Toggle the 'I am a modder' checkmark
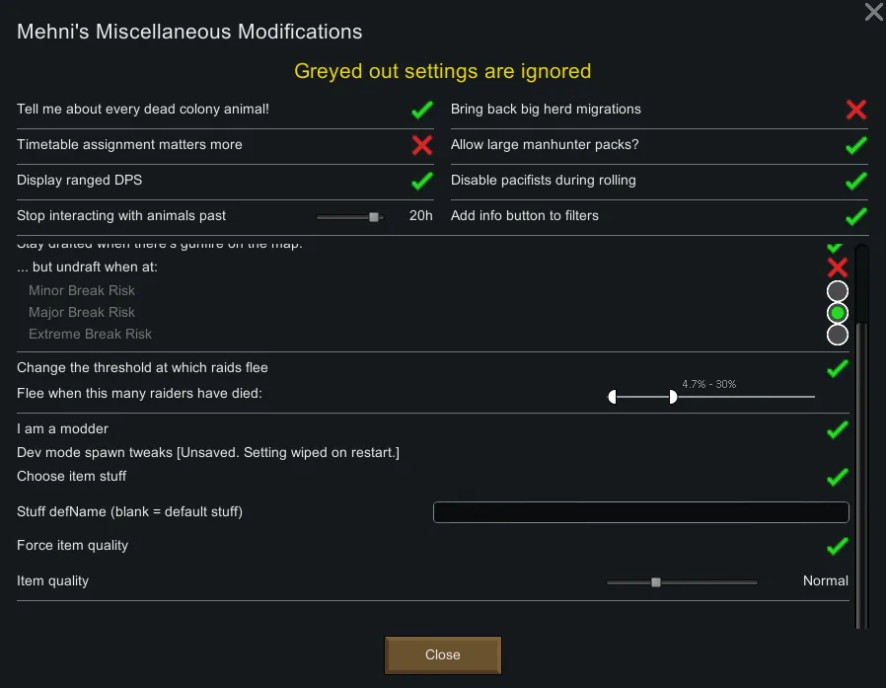 coord(838,429)
